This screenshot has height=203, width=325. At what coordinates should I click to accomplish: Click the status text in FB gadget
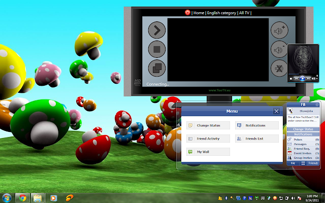pos(303,119)
